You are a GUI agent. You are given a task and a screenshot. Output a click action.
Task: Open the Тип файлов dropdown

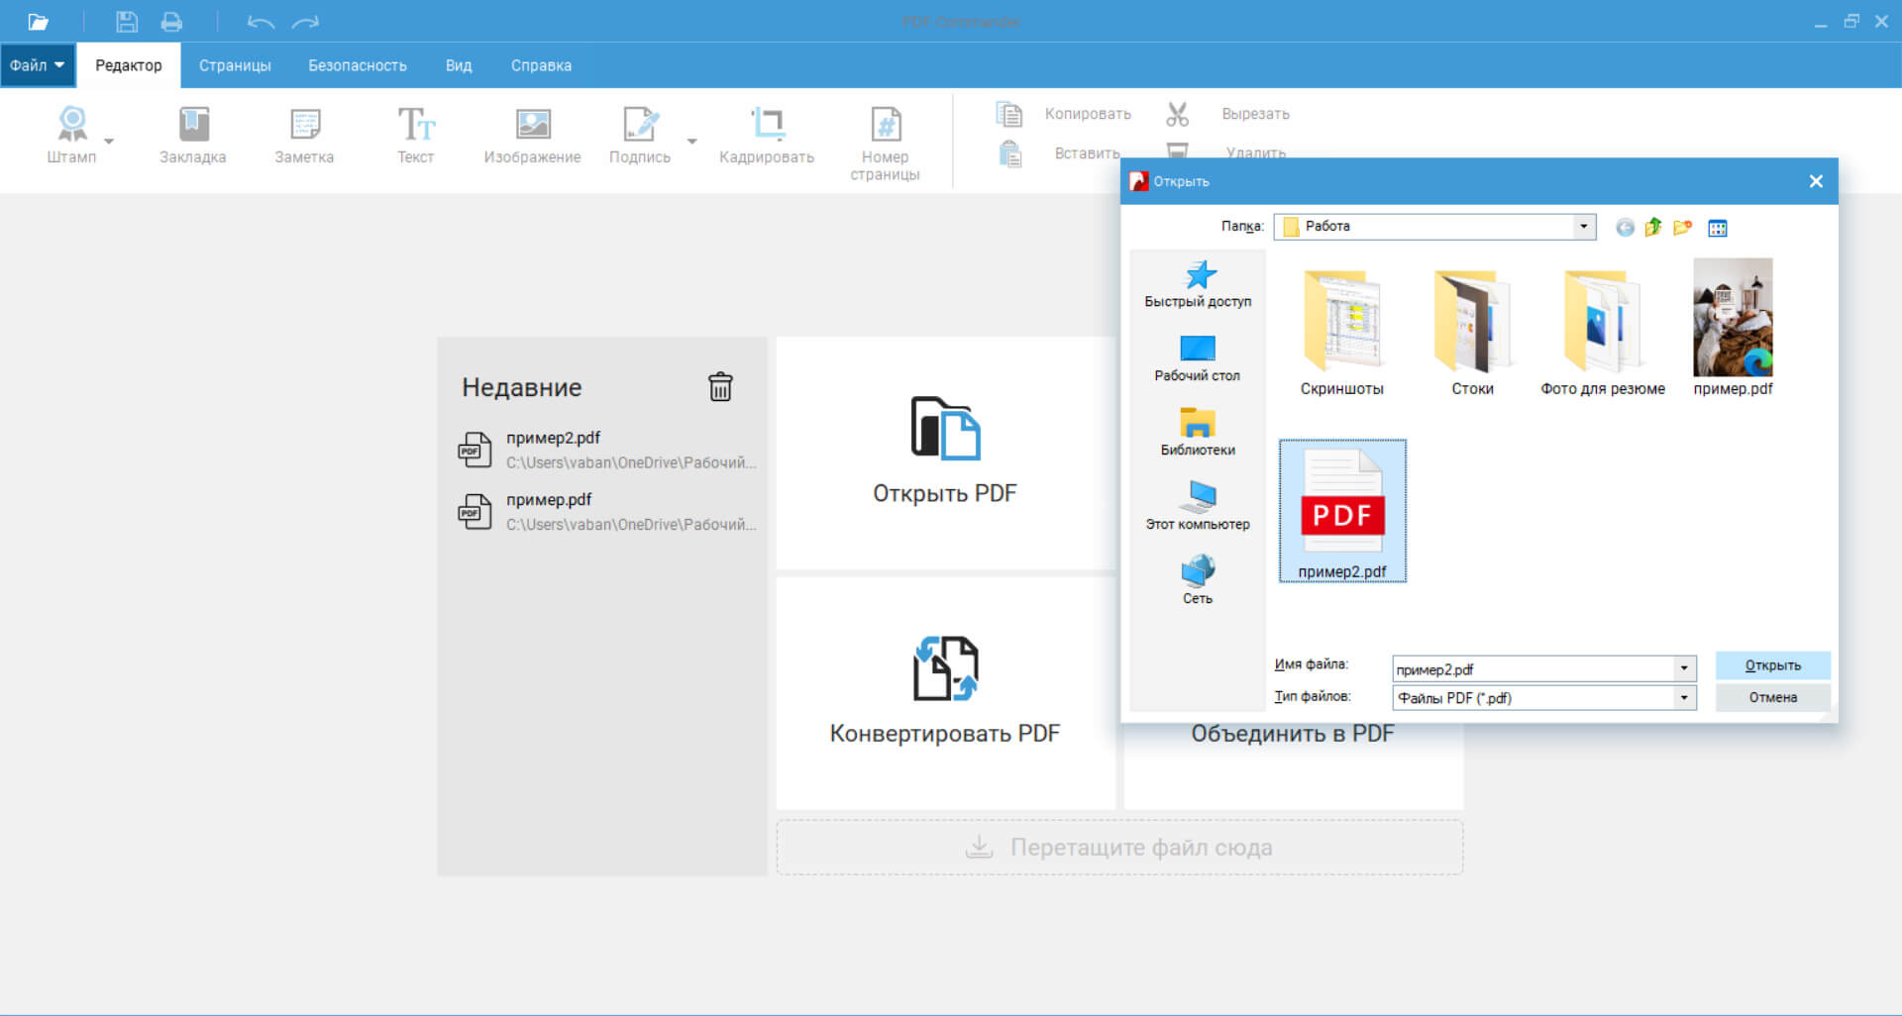coord(1683,698)
